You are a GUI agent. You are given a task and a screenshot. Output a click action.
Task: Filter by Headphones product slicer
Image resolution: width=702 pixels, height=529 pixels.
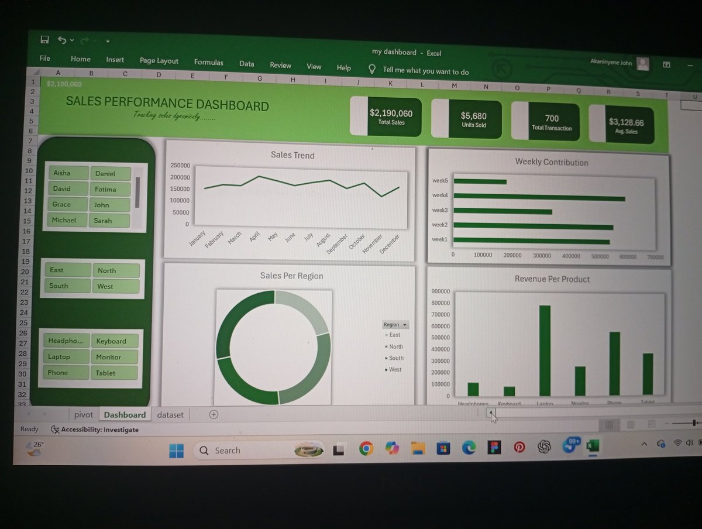pos(66,341)
